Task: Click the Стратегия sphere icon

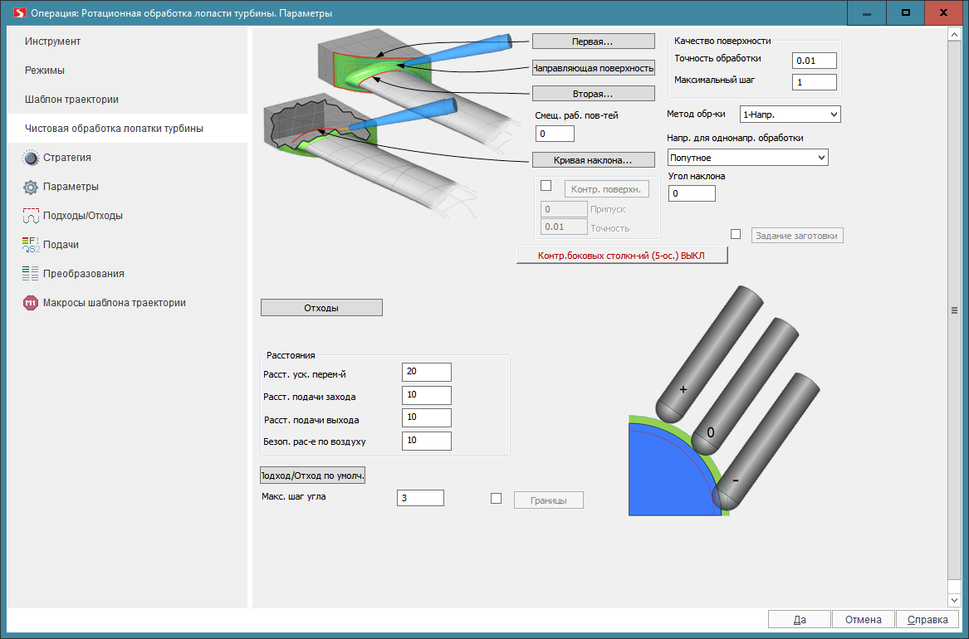Action: coord(30,158)
